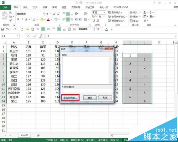178x142 pixels.
Task: Click the Wrap Text icon
Action: [x=86, y=14]
